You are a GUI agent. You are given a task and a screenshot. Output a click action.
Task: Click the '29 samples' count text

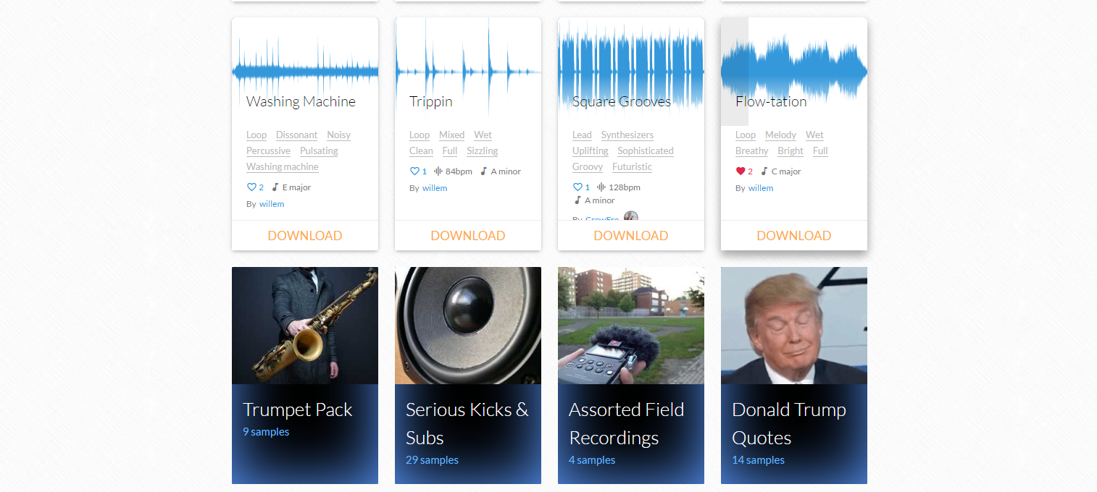point(432,460)
